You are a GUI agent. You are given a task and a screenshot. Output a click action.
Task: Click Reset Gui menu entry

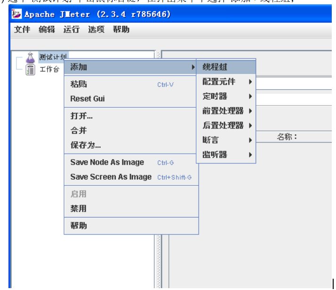coord(130,98)
